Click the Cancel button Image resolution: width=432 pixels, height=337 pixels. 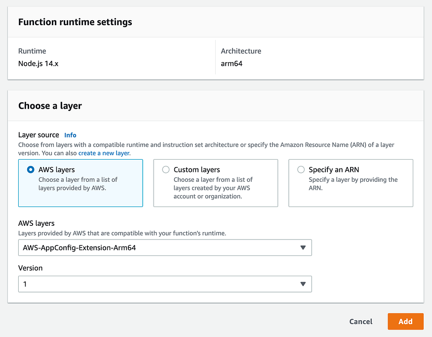pyautogui.click(x=360, y=322)
